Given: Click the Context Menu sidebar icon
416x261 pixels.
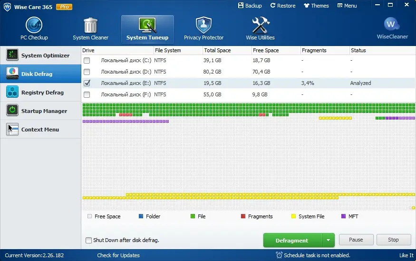Looking at the screenshot, I should pos(12,129).
